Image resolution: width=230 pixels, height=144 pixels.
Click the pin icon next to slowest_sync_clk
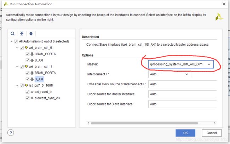click(x=32, y=98)
